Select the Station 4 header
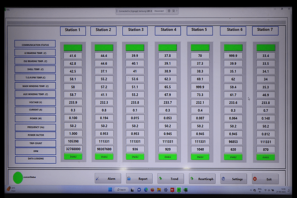Screen dimensions: 297x198 tap(168, 31)
